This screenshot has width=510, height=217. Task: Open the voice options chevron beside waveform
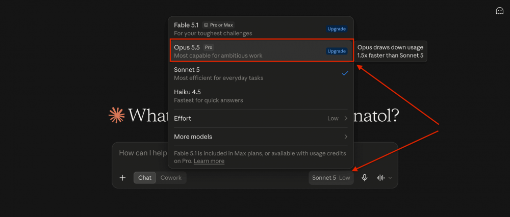point(390,178)
